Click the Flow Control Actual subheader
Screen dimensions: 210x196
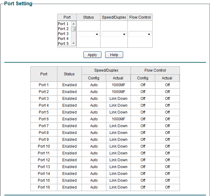(x=167, y=78)
